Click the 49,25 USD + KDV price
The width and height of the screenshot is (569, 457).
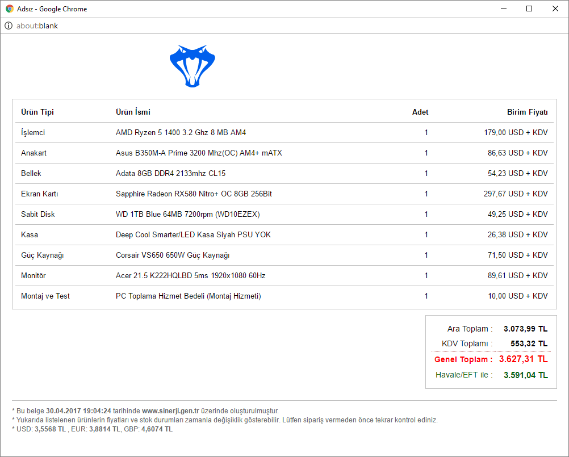pyautogui.click(x=518, y=215)
